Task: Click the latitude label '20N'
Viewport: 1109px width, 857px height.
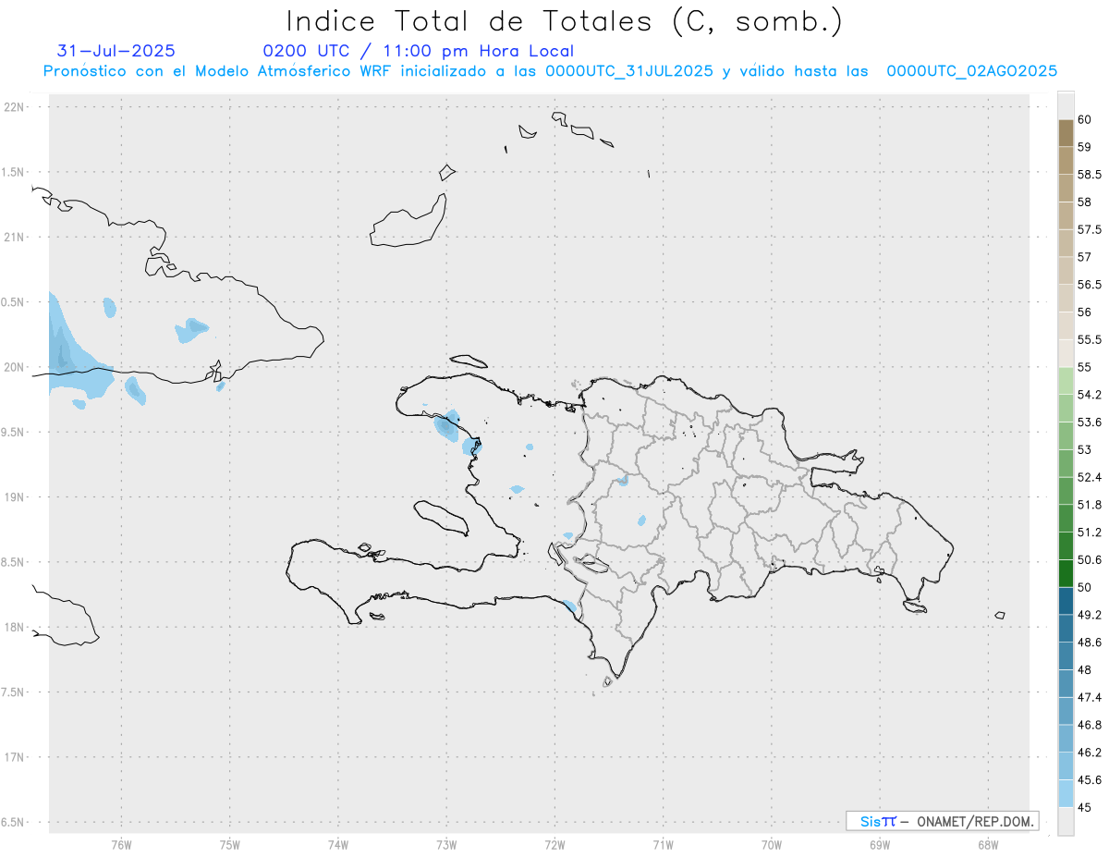Action: tap(14, 367)
